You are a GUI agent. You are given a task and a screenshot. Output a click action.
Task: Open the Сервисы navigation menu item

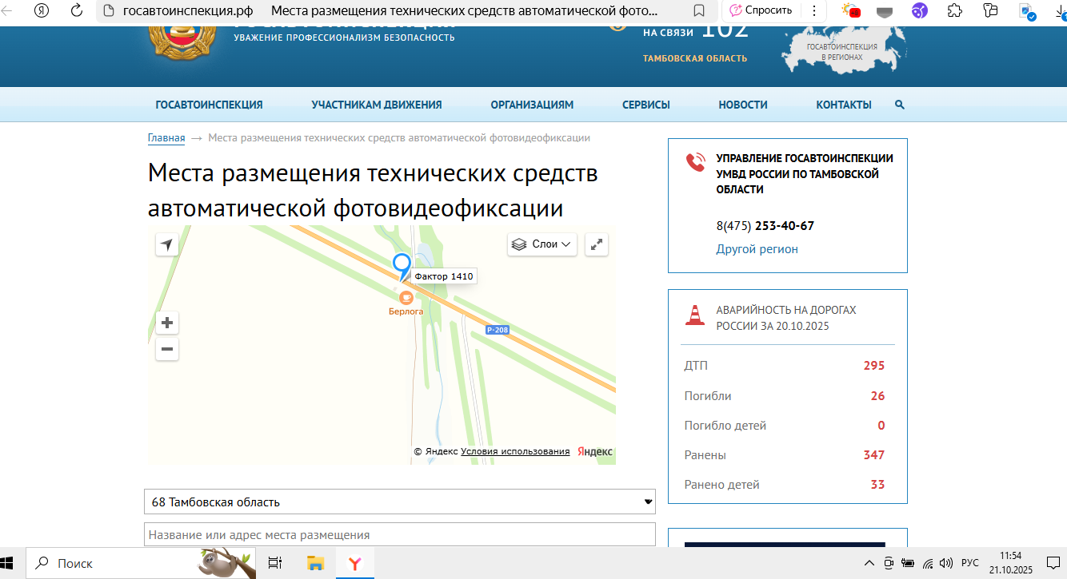tap(645, 105)
